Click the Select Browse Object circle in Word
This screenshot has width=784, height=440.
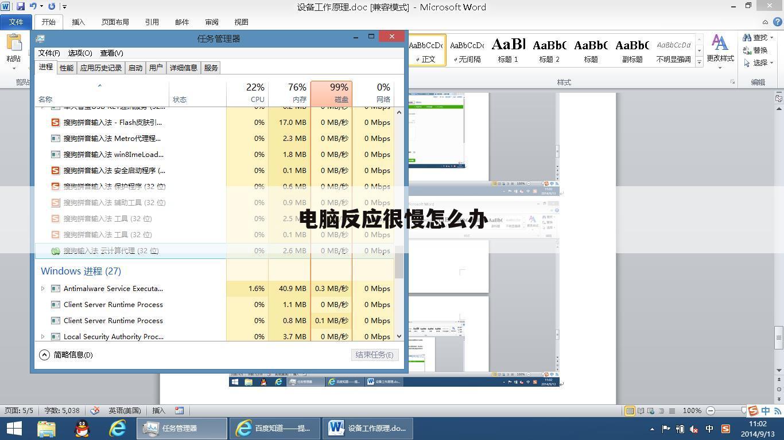tap(779, 390)
